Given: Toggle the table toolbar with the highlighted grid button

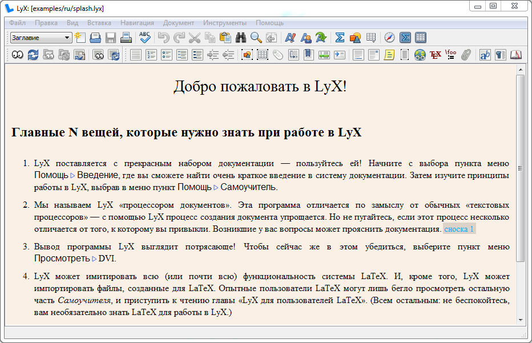Looking at the screenshot, I should pyautogui.click(x=420, y=38).
